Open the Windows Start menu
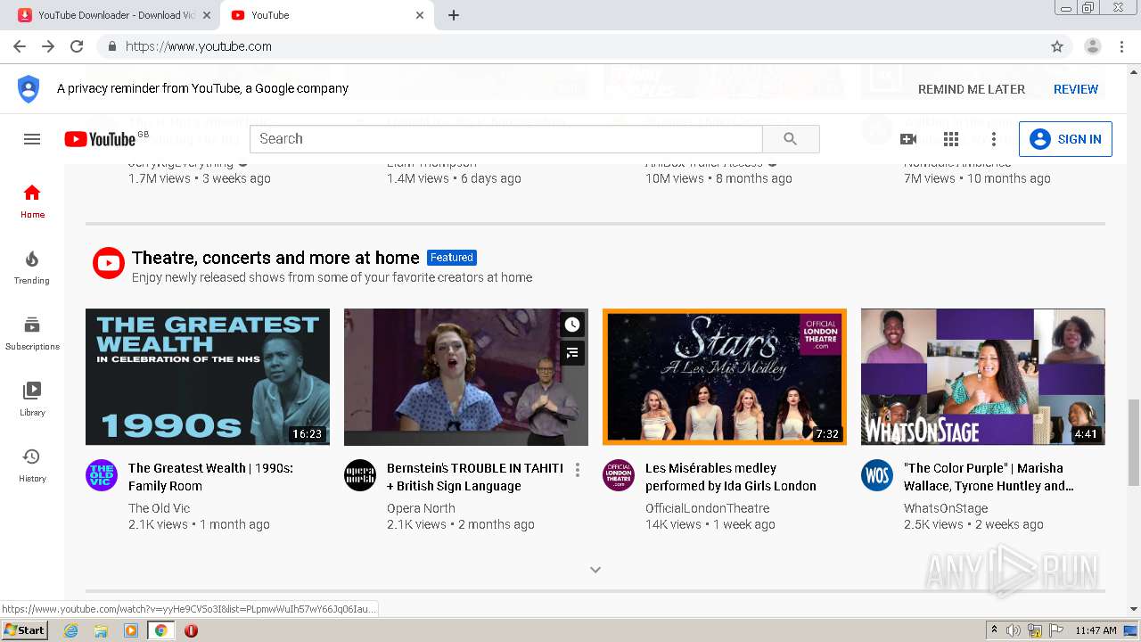This screenshot has height=642, width=1141. [x=24, y=630]
